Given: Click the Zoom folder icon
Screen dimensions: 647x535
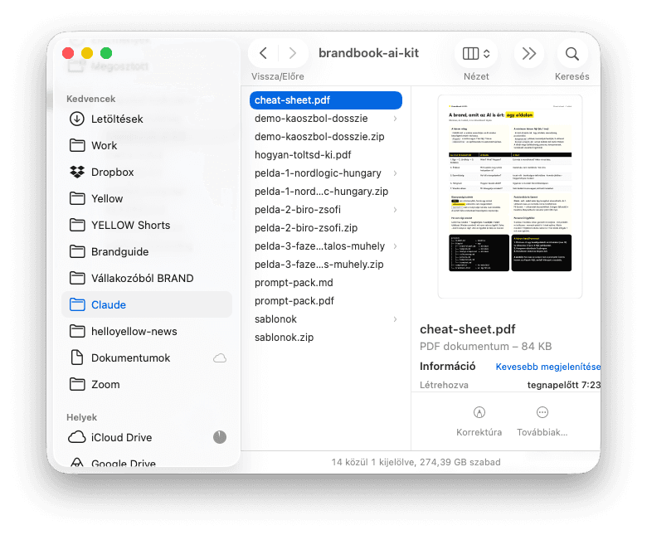Looking at the screenshot, I should click(77, 384).
